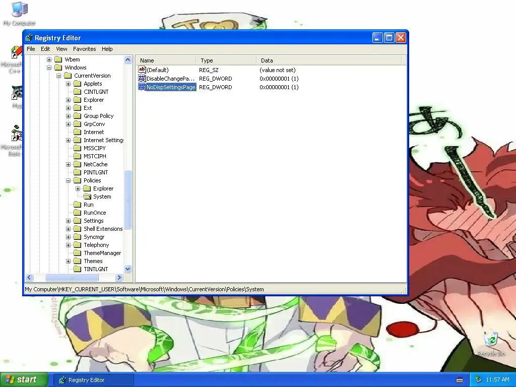Screen dimensions: 516x387
Task: Select the PINTLGNT folder icon
Action: click(x=77, y=172)
